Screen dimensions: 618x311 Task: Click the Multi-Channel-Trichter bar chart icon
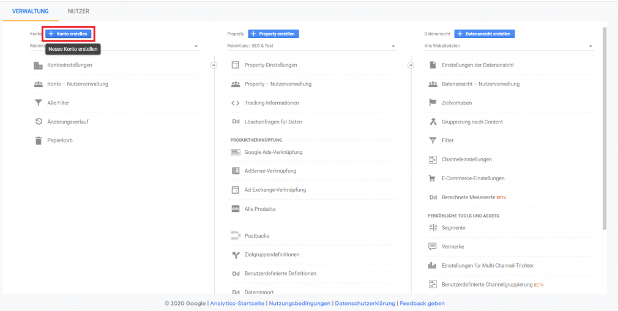[x=433, y=266]
